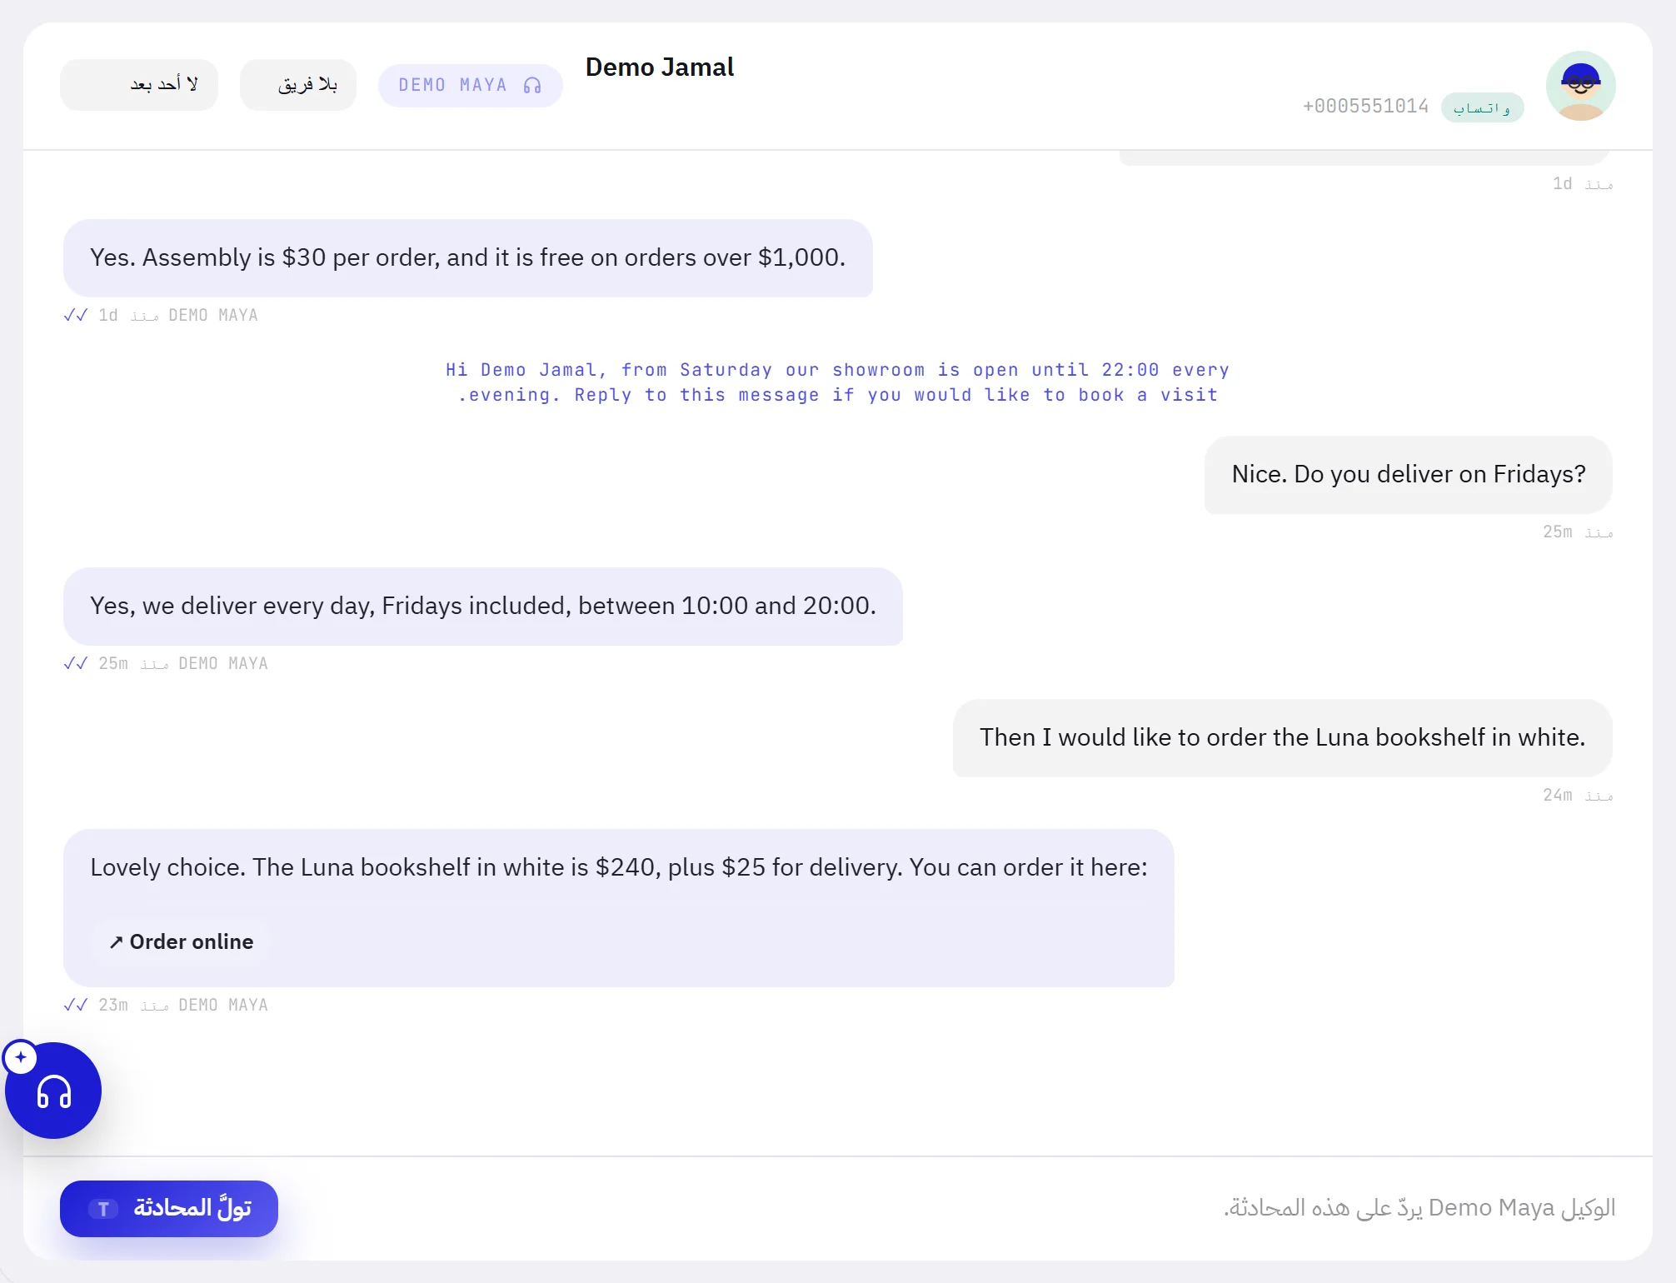Click the Demo Jamal contact avatar

(1580, 86)
